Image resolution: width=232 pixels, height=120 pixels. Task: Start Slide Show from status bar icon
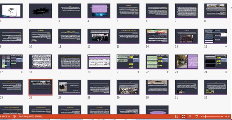coord(197,116)
